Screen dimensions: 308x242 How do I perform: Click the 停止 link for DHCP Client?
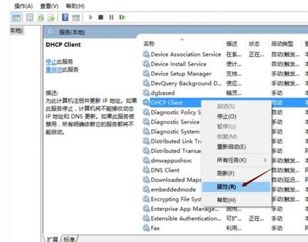51,62
